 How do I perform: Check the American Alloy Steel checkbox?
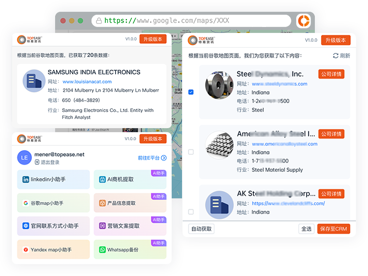click(x=191, y=152)
